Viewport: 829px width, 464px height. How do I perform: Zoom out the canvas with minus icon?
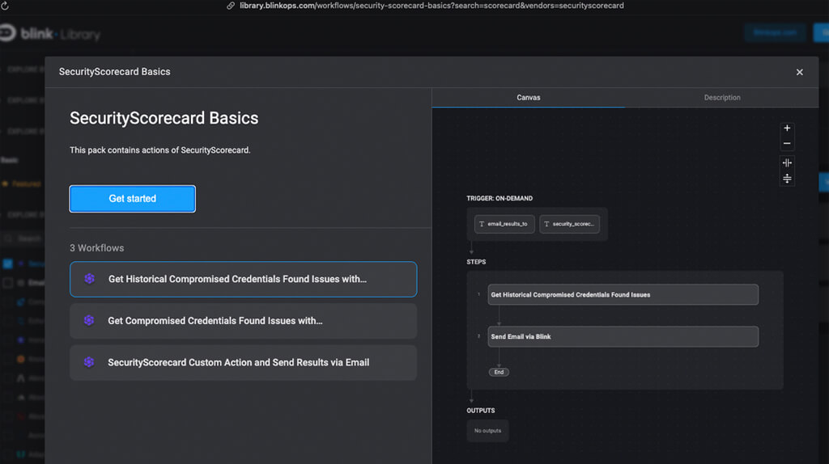pyautogui.click(x=787, y=144)
